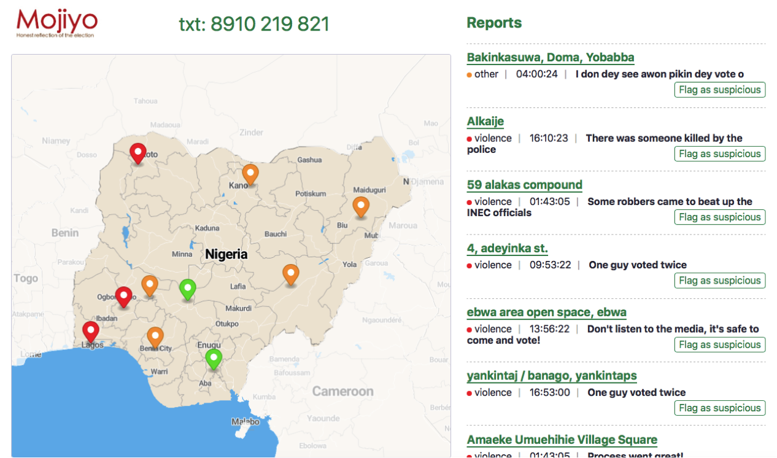Click the green pin south of Minna
The height and width of the screenshot is (458, 777).
pyautogui.click(x=188, y=290)
